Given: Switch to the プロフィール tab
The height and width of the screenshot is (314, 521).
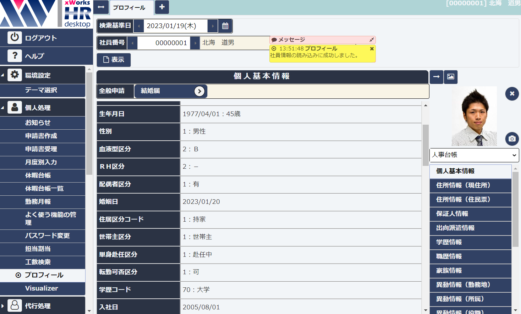Looking at the screenshot, I should click(129, 7).
